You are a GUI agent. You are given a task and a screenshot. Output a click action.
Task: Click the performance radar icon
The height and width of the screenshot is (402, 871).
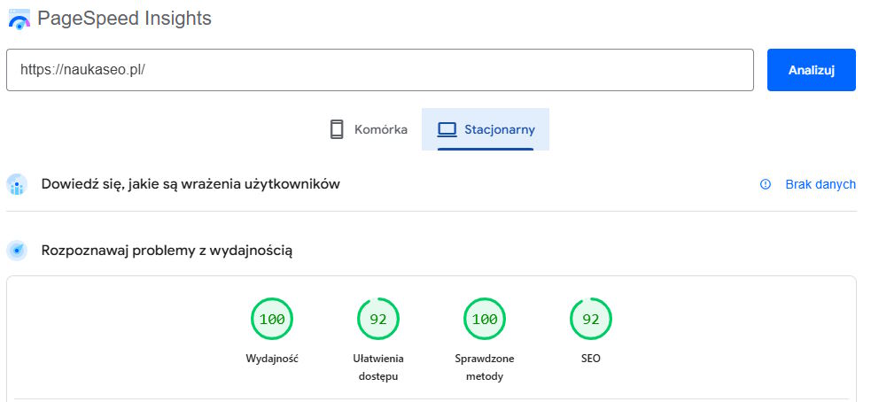click(x=17, y=251)
